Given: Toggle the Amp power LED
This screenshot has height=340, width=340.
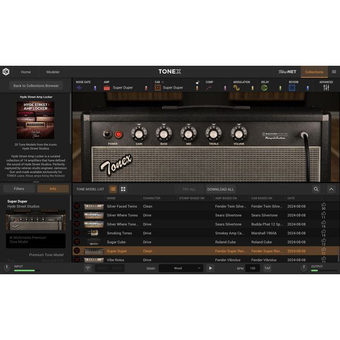Looking at the screenshot, I should pyautogui.click(x=146, y=88).
